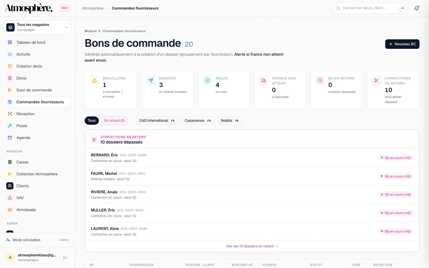The height and width of the screenshot is (268, 429).
Task: Click the Envoyés paper plane icon
Action: (151, 80)
